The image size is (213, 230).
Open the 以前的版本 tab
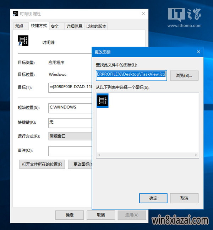tap(96, 26)
